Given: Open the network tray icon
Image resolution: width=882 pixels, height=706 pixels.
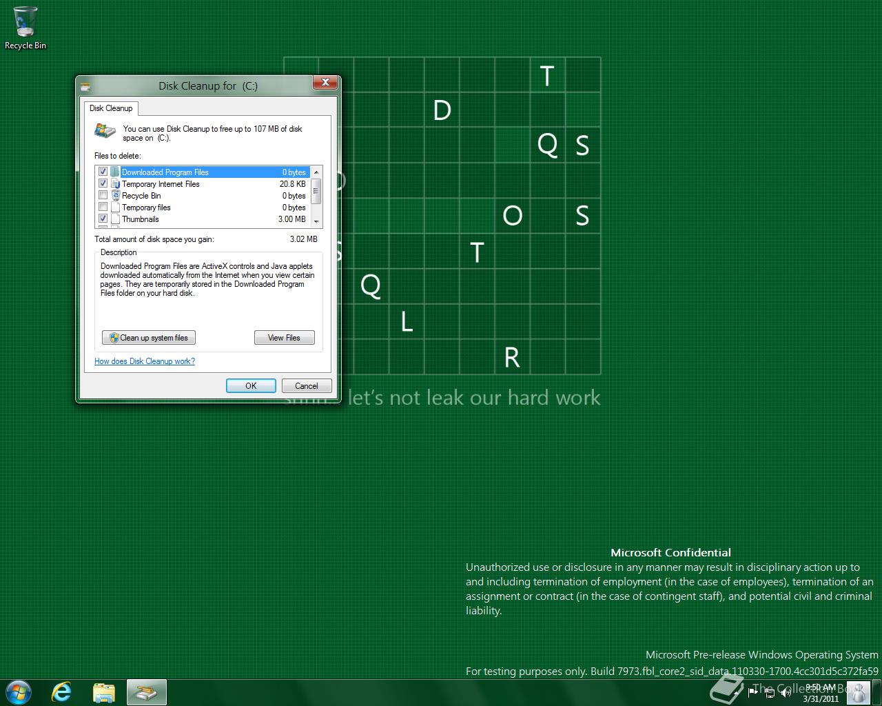Looking at the screenshot, I should [769, 693].
